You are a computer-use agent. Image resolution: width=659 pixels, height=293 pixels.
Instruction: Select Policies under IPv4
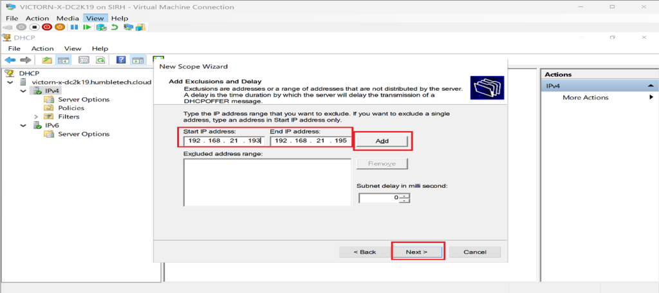(71, 108)
